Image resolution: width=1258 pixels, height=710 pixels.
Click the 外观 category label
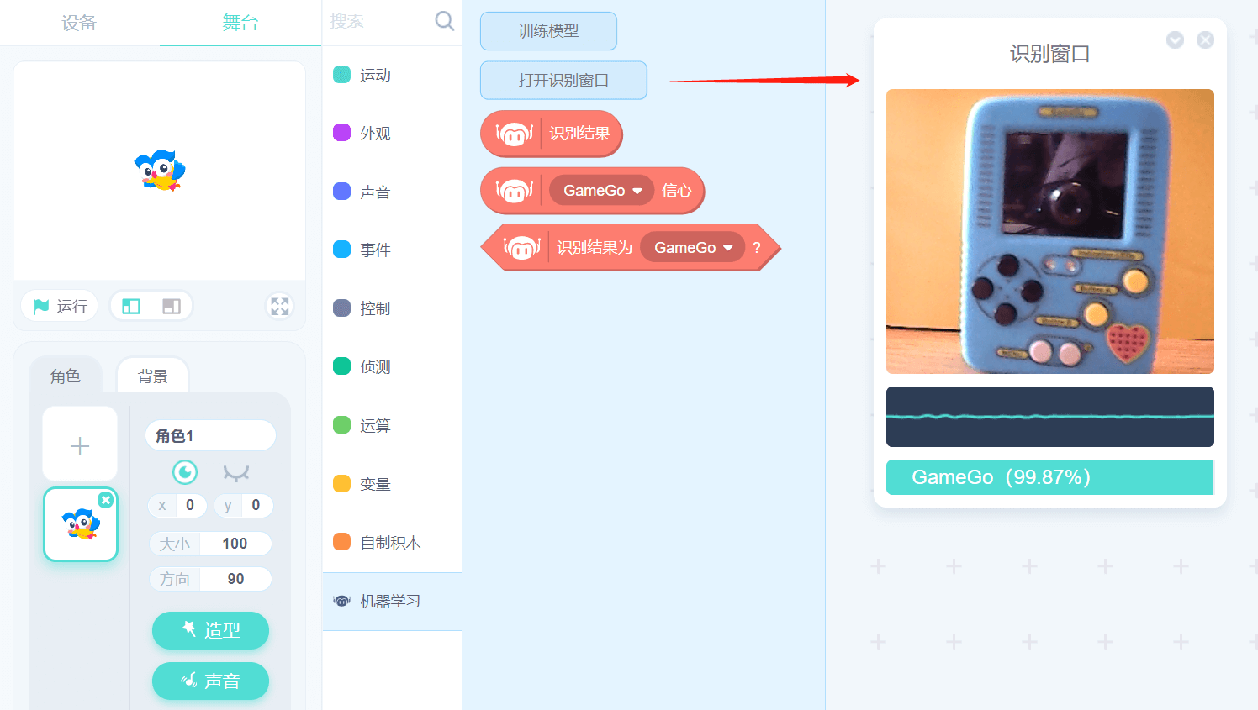(375, 133)
